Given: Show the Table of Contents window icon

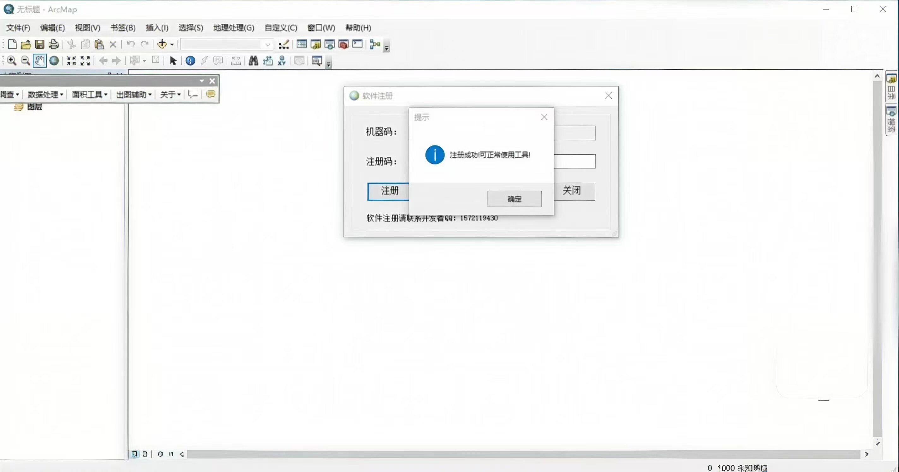Looking at the screenshot, I should click(x=301, y=44).
